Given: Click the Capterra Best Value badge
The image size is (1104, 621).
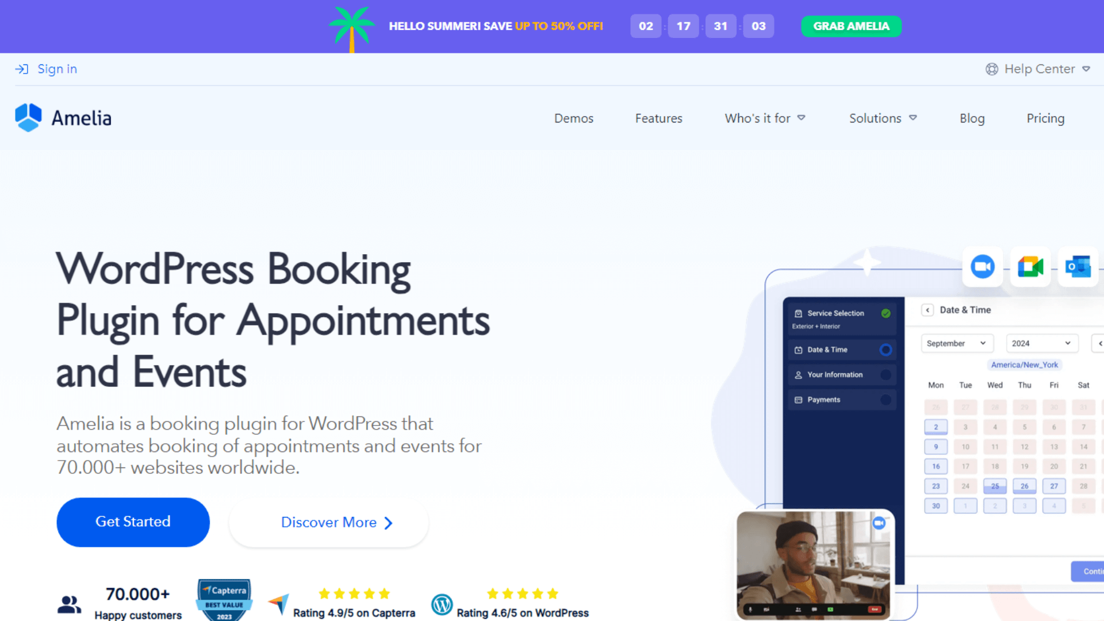Looking at the screenshot, I should (x=224, y=600).
